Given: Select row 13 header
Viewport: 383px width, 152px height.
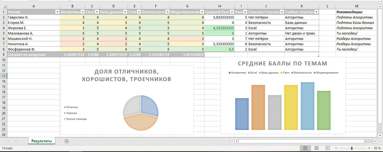Looking at the screenshot, I should (x=3, y=76).
